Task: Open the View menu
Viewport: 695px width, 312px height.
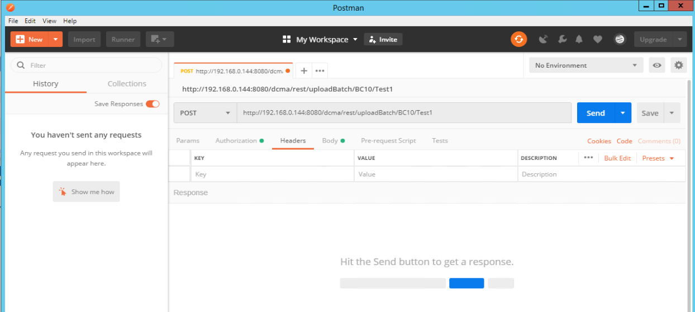Action: 50,21
